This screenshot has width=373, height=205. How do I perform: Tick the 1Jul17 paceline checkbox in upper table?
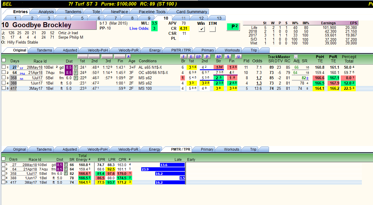[4, 78]
